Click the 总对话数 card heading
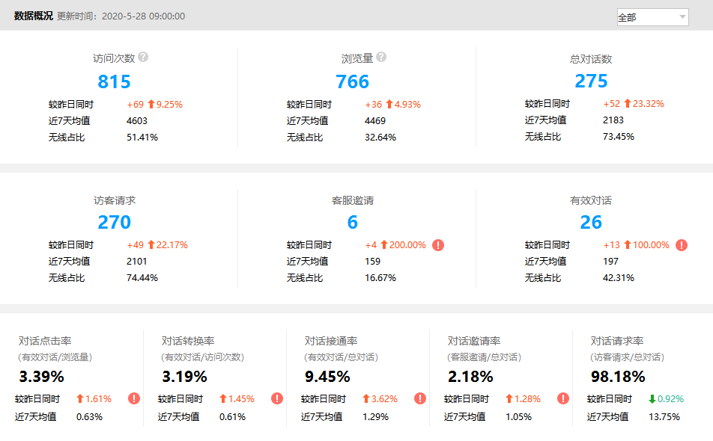The height and width of the screenshot is (441, 713). tap(591, 59)
